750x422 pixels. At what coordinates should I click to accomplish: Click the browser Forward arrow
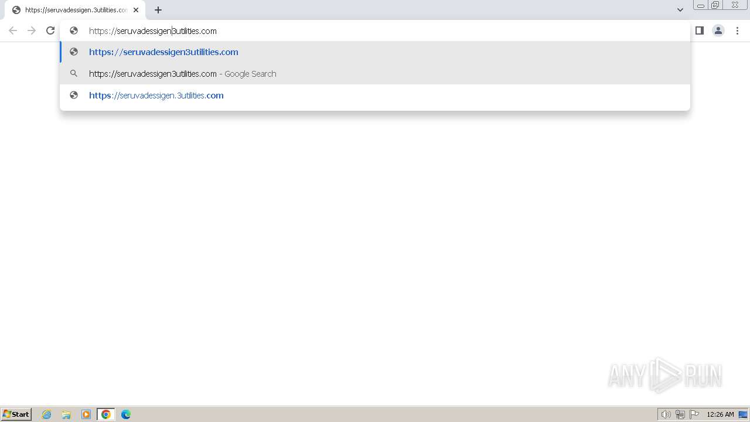click(32, 30)
